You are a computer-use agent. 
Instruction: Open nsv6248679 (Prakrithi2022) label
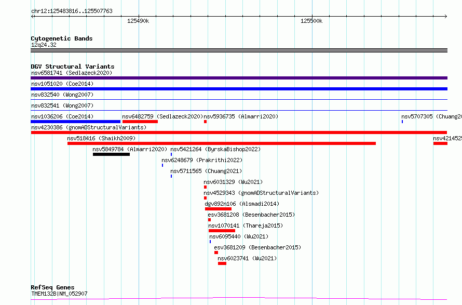202,160
